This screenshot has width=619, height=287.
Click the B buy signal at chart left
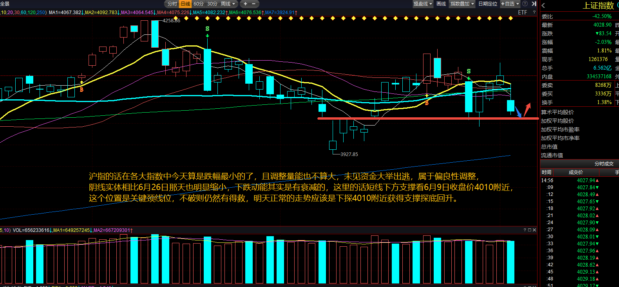(81, 90)
